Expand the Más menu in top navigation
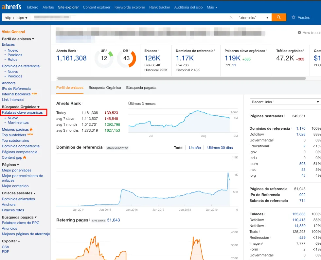This screenshot has width=321, height=260. click(212, 7)
